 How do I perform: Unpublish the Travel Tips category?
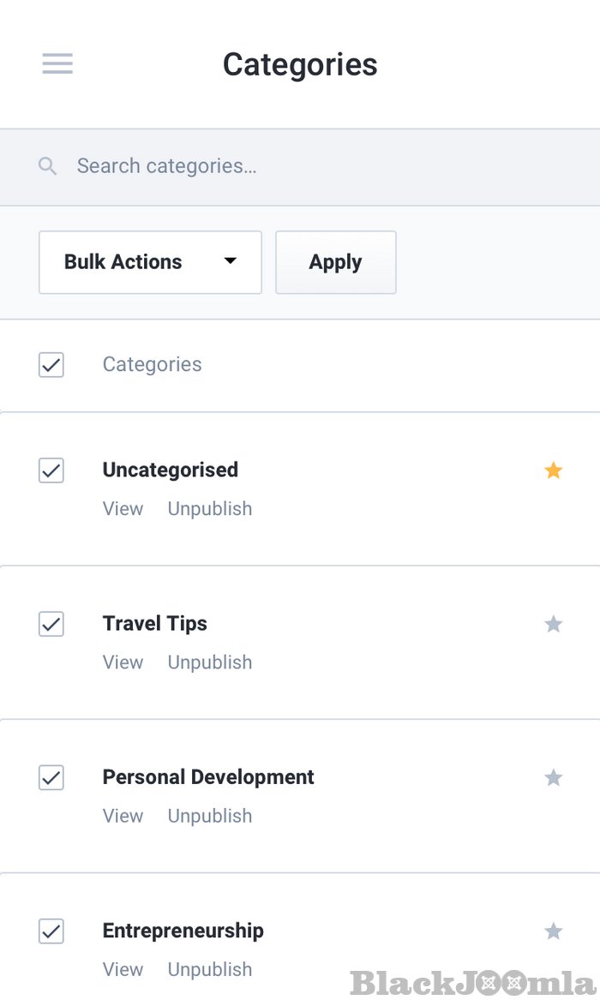pyautogui.click(x=209, y=662)
